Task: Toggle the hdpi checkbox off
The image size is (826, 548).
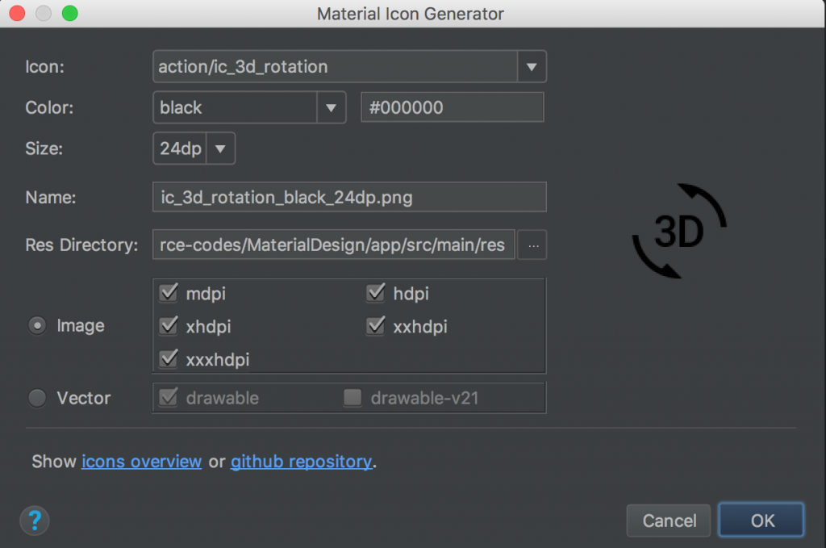Action: (375, 293)
